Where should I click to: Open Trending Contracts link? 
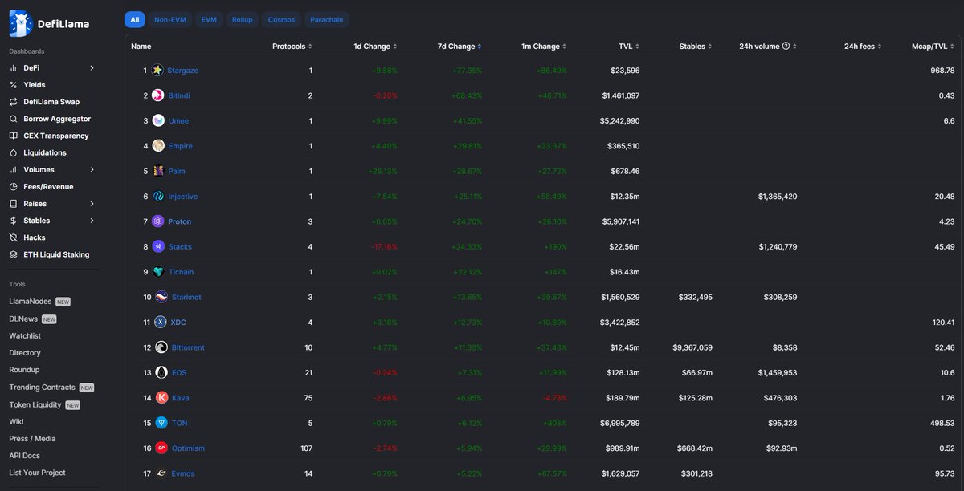click(42, 388)
